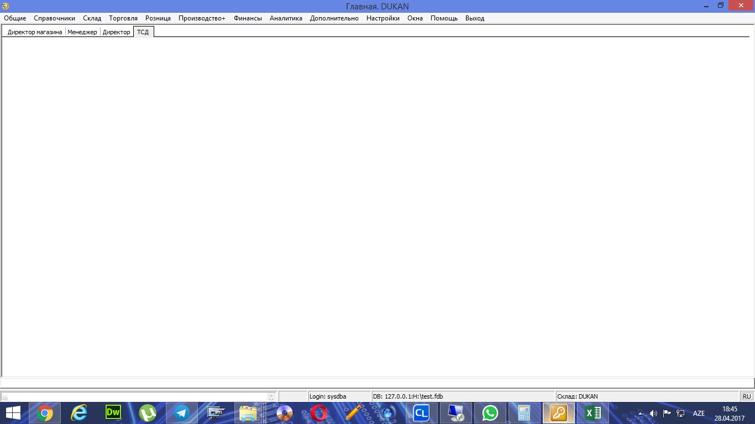Open WhatsApp from the taskbar

(x=490, y=413)
